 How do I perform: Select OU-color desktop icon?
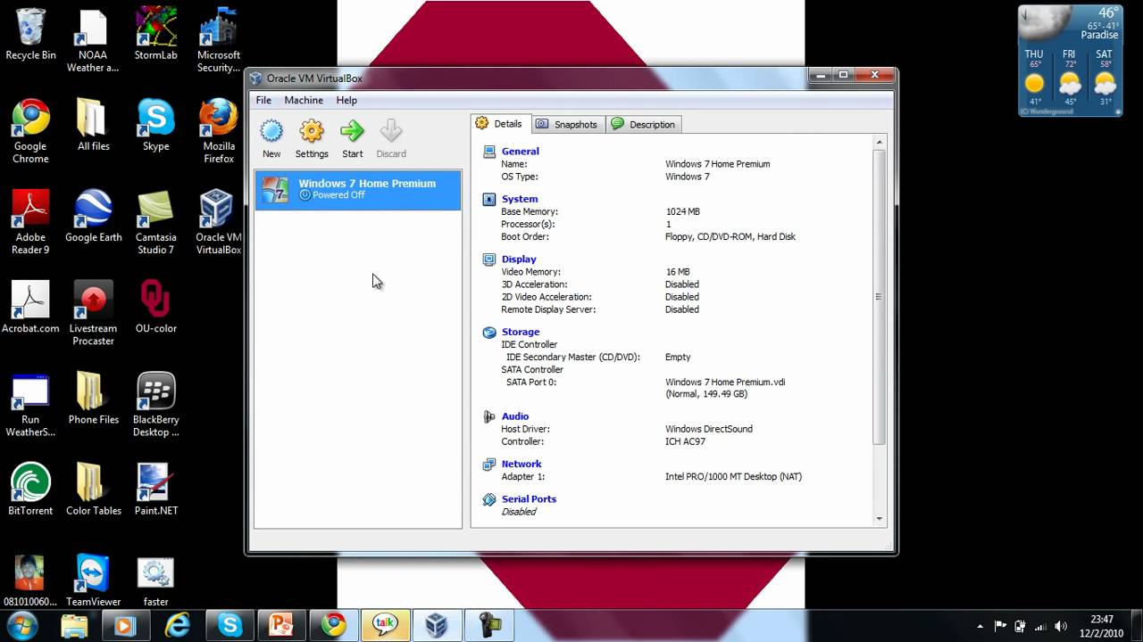[156, 307]
